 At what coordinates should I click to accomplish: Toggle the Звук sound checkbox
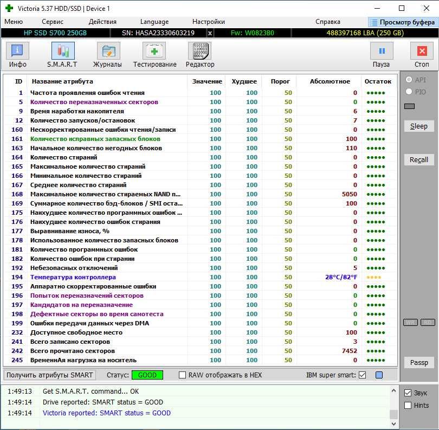(x=408, y=393)
